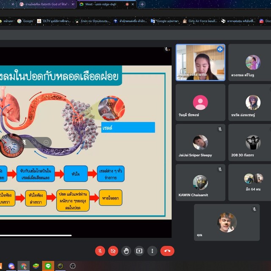This screenshot has height=271, width=271.
Task: Turn on your camera
Action: pyautogui.click(x=113, y=251)
